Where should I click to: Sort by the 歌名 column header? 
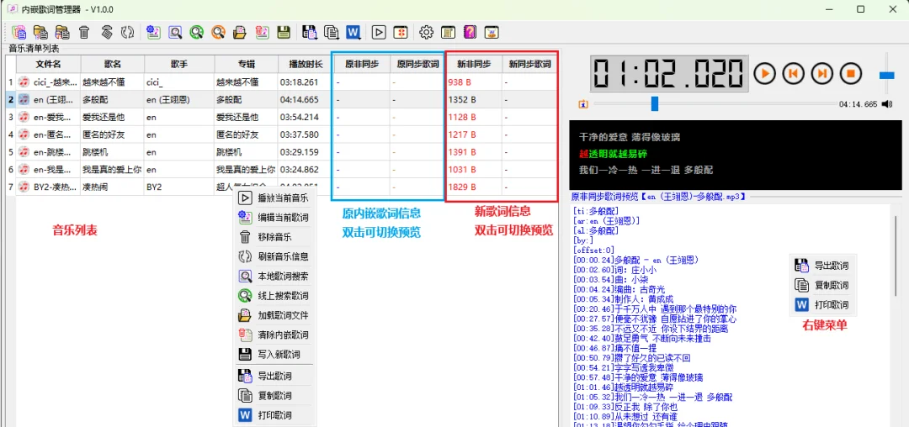113,64
